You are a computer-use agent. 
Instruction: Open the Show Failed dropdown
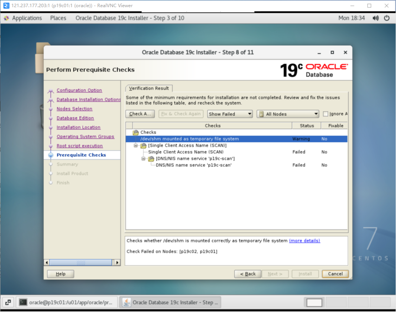coord(230,114)
